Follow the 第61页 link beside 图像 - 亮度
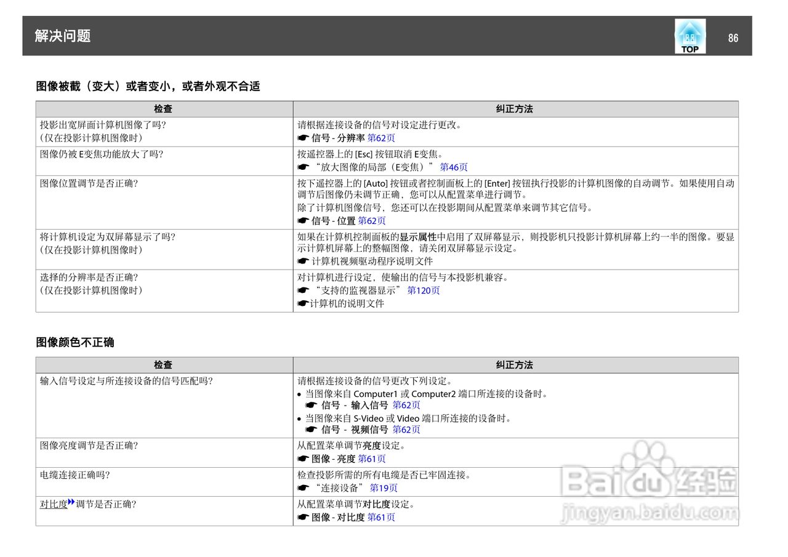 click(x=372, y=459)
